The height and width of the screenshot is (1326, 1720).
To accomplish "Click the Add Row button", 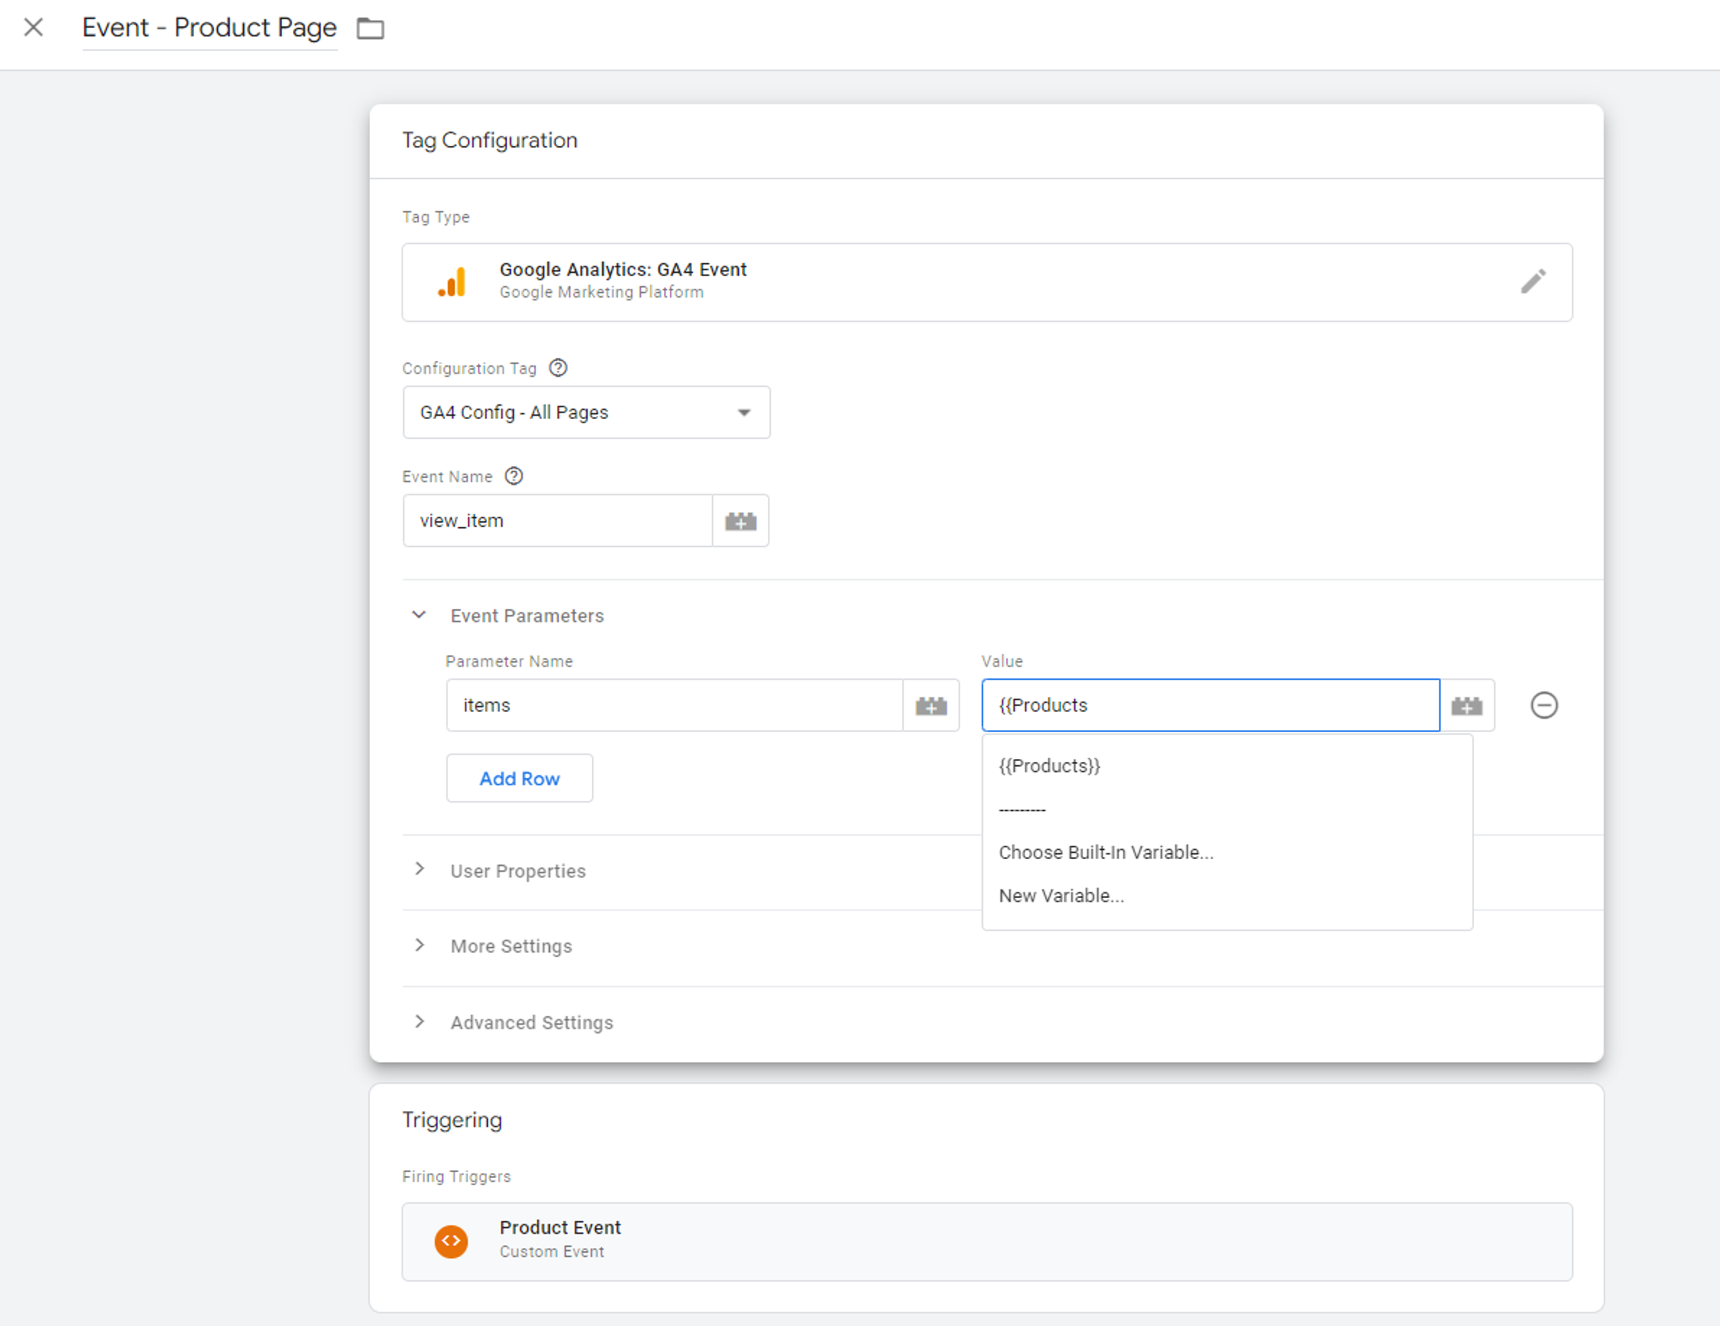I will pos(519,778).
